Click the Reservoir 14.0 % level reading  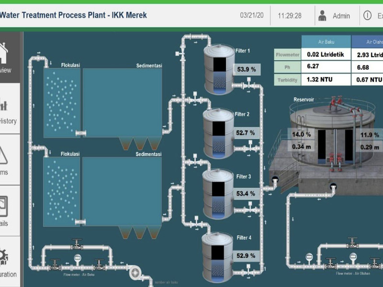301,134
